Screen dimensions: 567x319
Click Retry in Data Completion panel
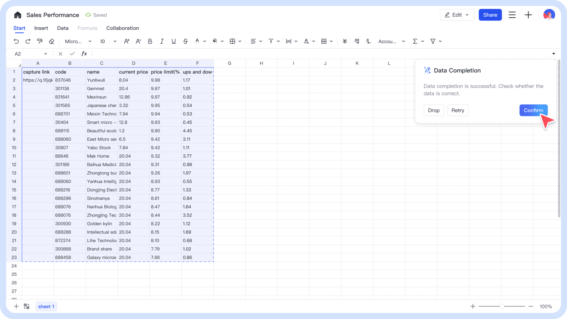pyautogui.click(x=458, y=110)
